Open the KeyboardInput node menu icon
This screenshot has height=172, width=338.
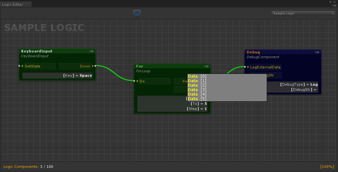pos(91,51)
